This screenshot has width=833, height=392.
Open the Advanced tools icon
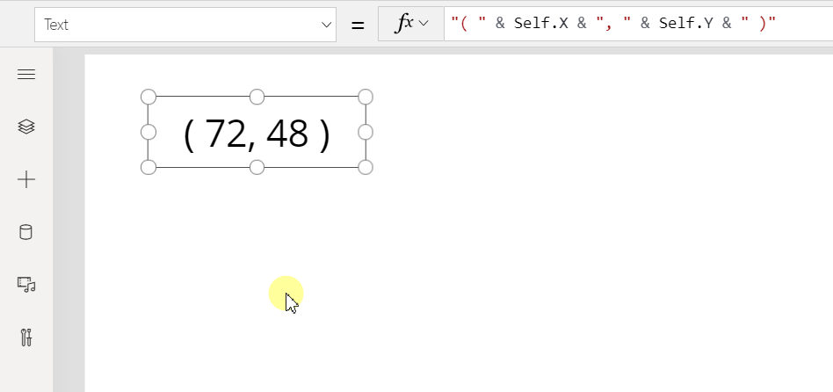coord(26,338)
